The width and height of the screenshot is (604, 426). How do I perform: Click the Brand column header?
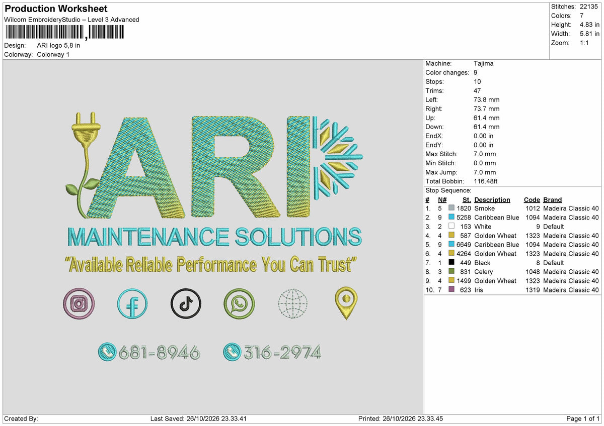coord(552,200)
